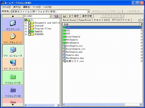Open マイ ネットワーク sidebar shortcut
Screen dimensions: 145x108
click(x=13, y=64)
